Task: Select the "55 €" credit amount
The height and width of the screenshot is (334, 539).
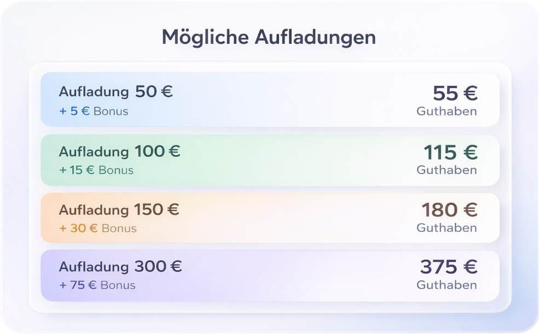Action: [455, 93]
